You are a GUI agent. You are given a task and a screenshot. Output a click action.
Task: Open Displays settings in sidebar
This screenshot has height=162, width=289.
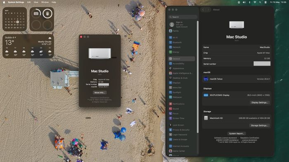[182, 83]
